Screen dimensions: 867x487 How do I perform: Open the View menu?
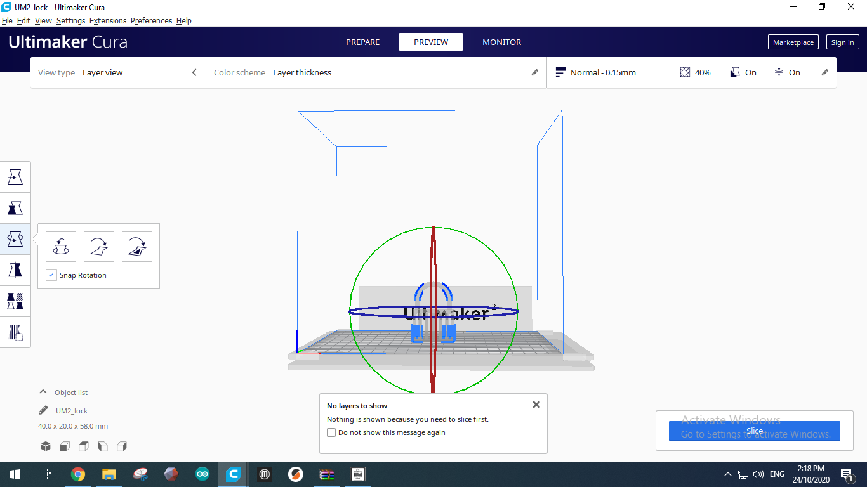(x=43, y=21)
